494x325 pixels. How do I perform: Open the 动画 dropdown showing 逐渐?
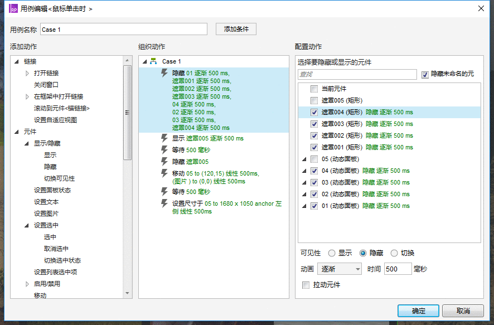[x=340, y=269]
